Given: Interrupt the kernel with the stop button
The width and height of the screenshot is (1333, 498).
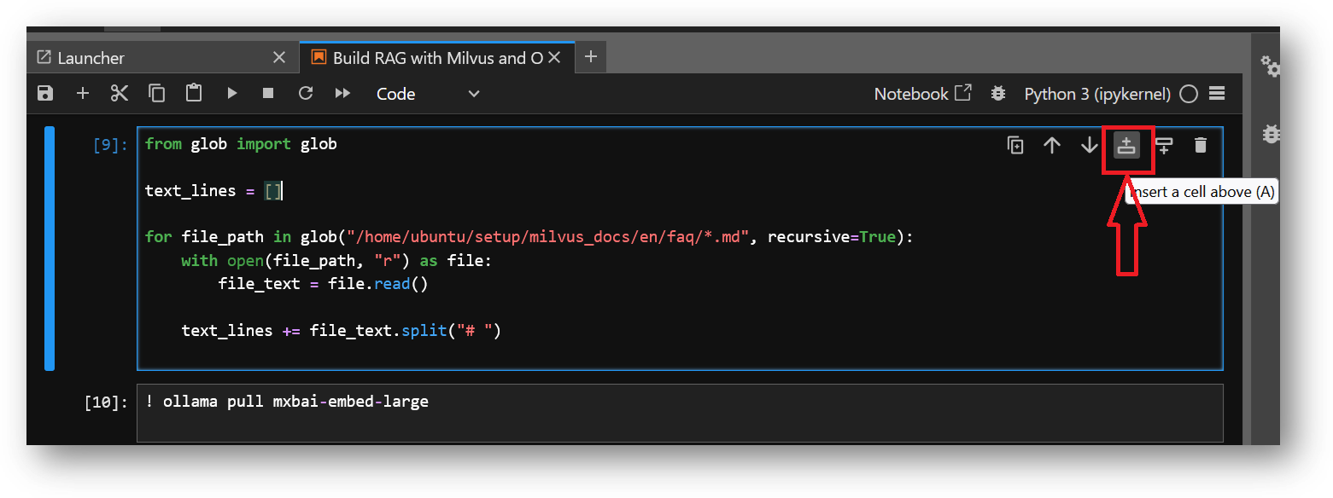Looking at the screenshot, I should pyautogui.click(x=268, y=94).
